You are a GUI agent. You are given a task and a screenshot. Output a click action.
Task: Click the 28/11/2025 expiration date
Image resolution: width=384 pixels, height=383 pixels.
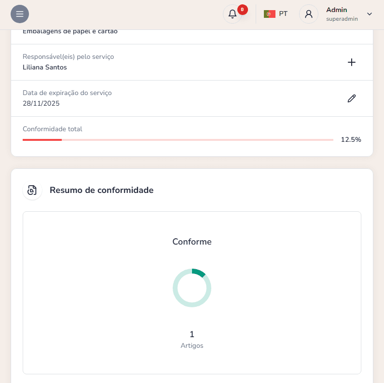tap(41, 103)
